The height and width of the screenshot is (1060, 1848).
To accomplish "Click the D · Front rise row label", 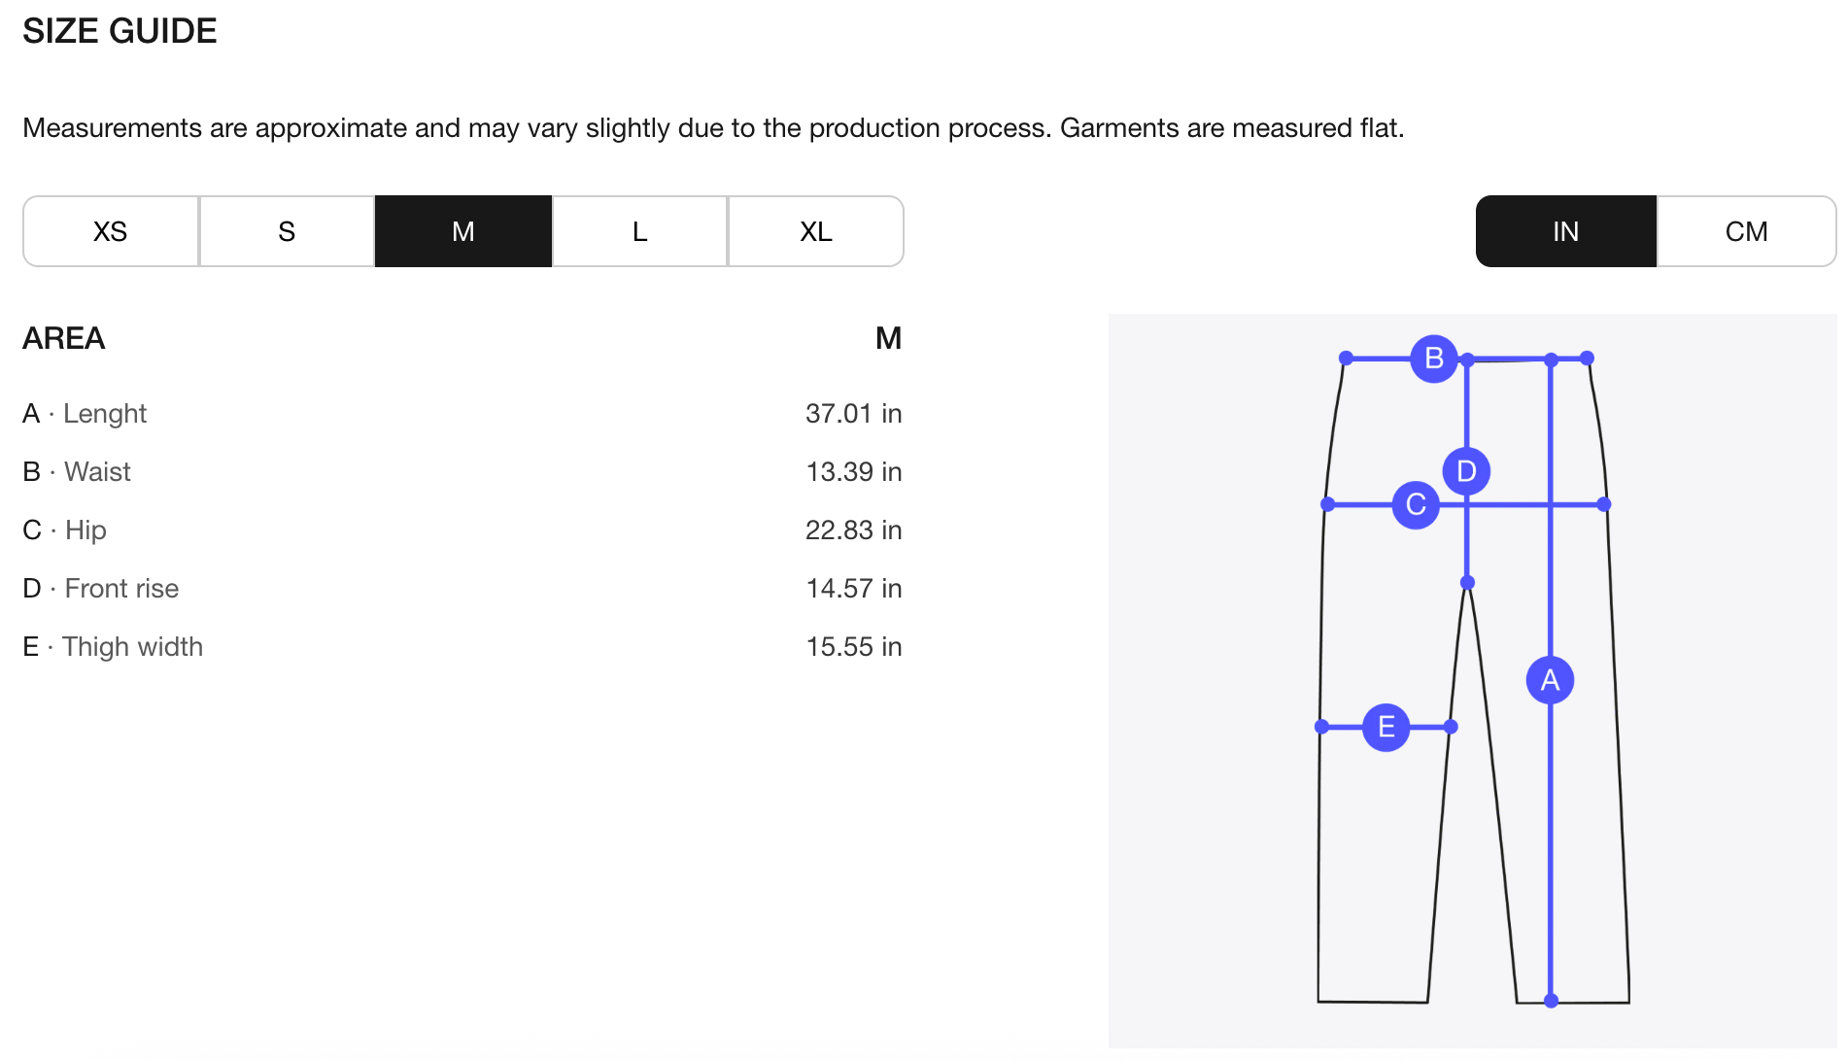I will pos(101,589).
